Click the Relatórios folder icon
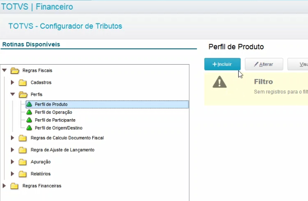 point(22,174)
